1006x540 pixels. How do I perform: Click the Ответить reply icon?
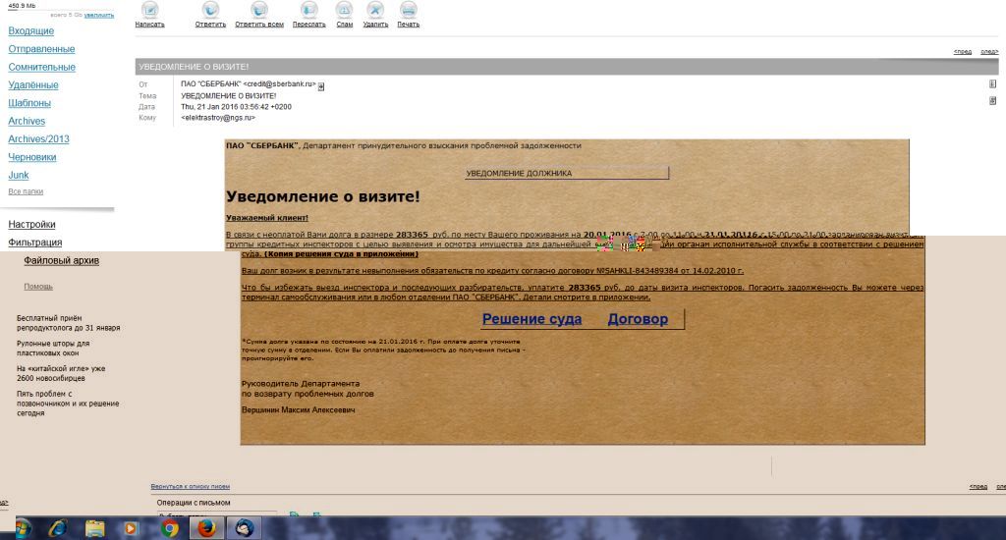[210, 10]
